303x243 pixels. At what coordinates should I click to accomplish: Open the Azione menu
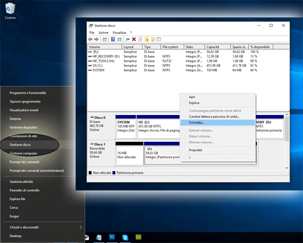point(103,32)
